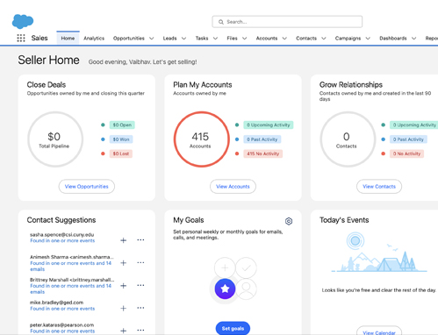Switch to the Home tab

click(68, 39)
